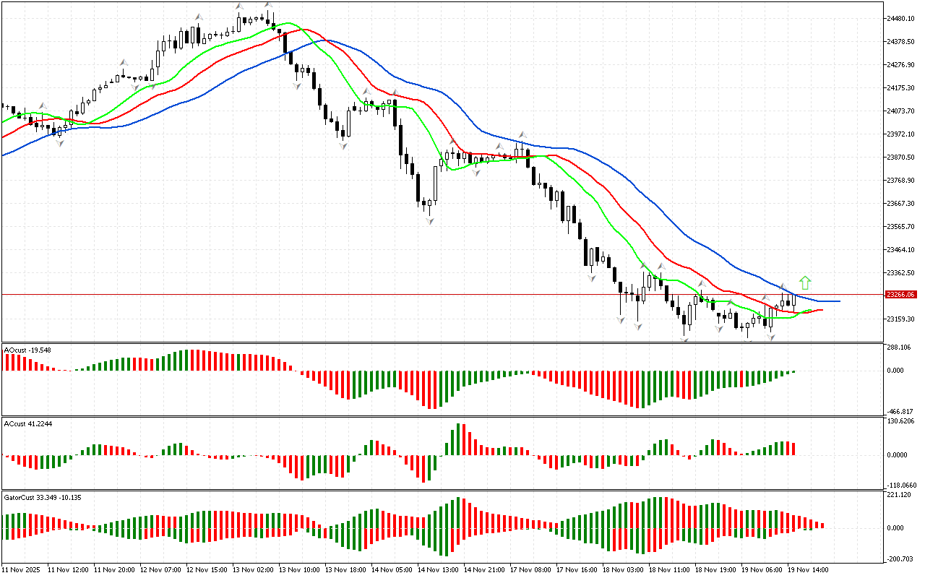
Task: Click the down fractal under the 14 Nov 13:00 low
Action: point(429,220)
